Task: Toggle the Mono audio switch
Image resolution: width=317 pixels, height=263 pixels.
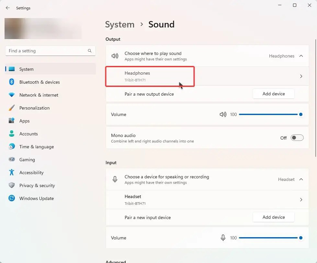Action: 297,138
